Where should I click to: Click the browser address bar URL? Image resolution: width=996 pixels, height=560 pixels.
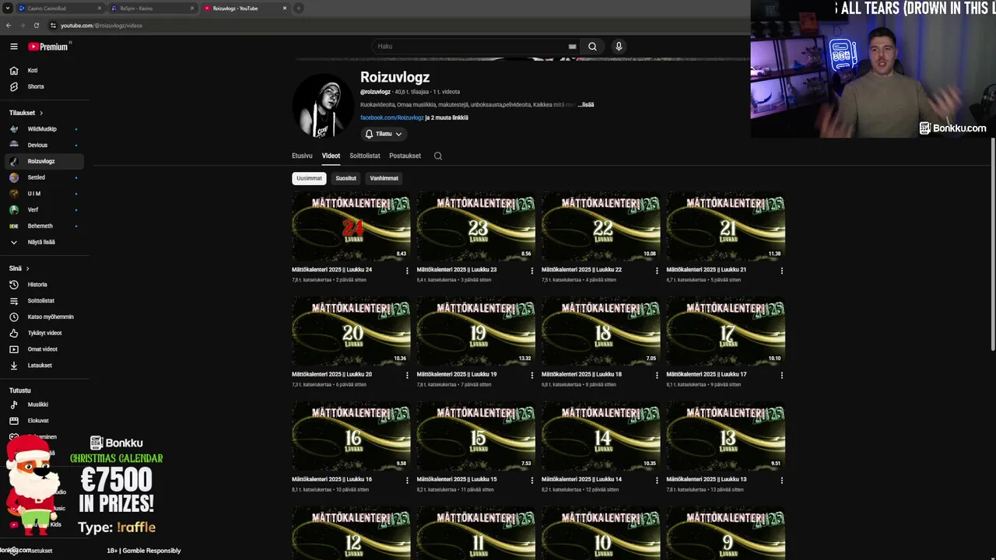point(101,26)
